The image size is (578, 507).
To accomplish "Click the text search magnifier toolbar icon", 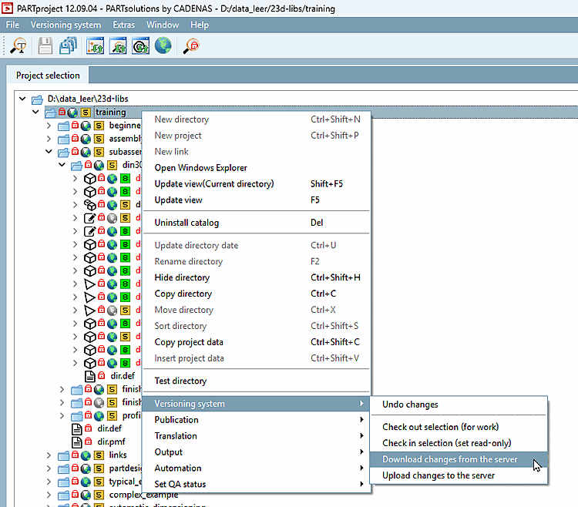I will [18, 45].
